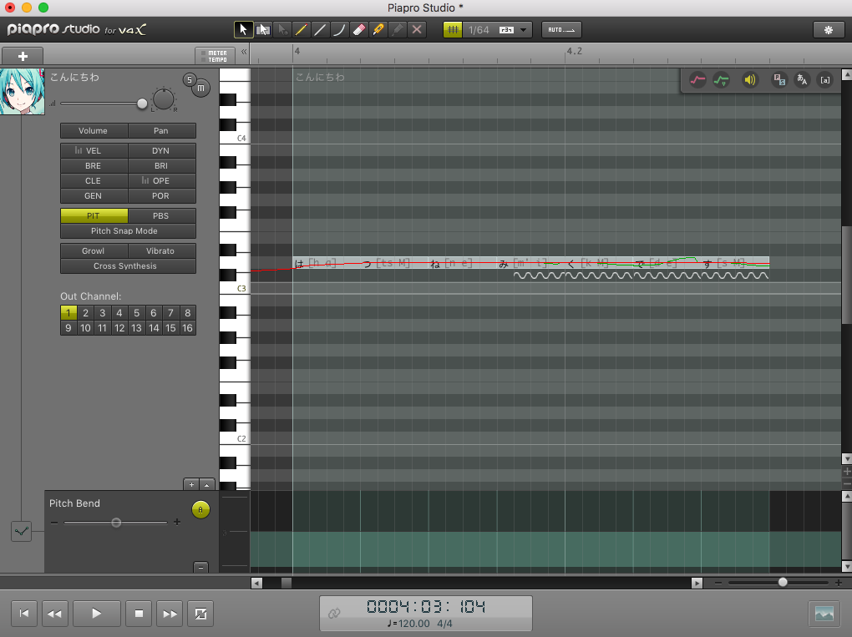
Task: Select the range selection tool
Action: click(263, 30)
